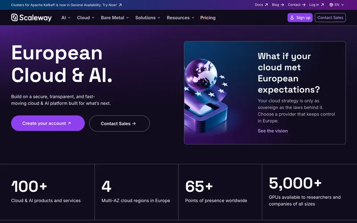Viewport: 357px width, 223px height.
Task: Click arrow icon in hero Contact Sales button
Action: pyautogui.click(x=134, y=124)
